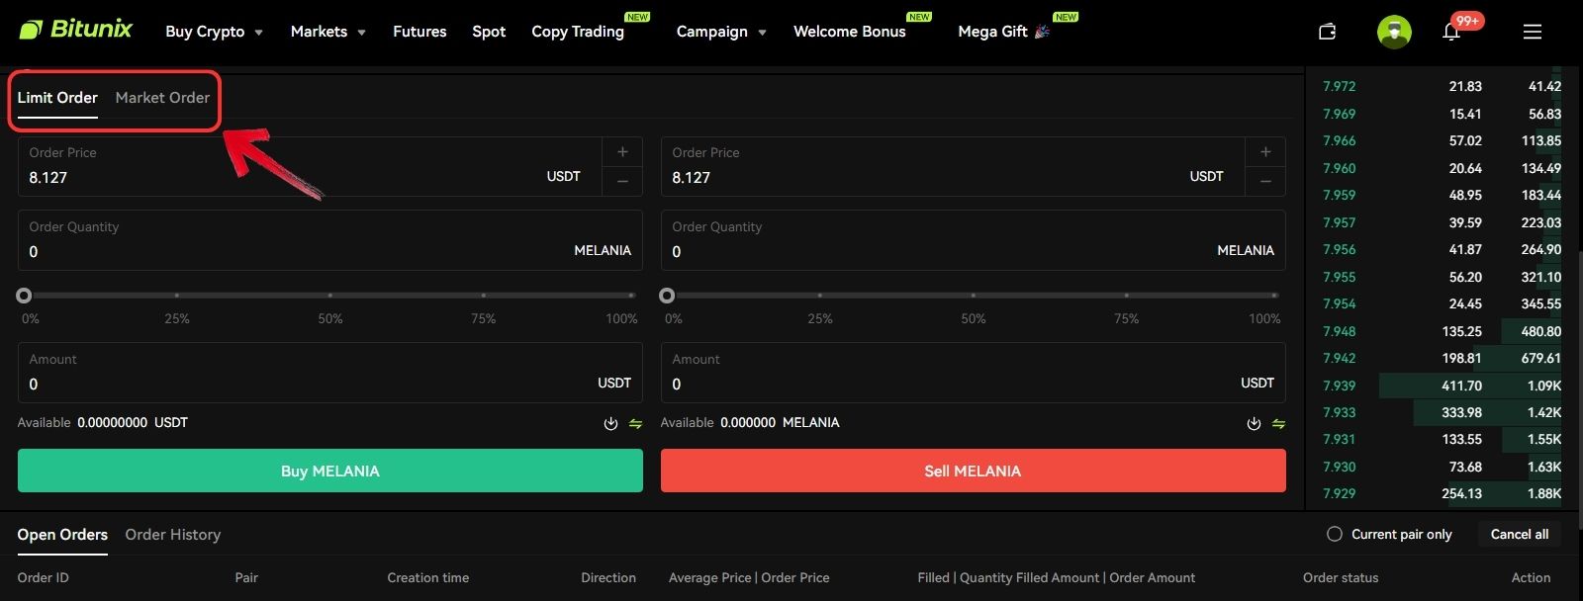Click order book quantity 198.81
This screenshot has height=601, width=1583.
click(x=1461, y=358)
